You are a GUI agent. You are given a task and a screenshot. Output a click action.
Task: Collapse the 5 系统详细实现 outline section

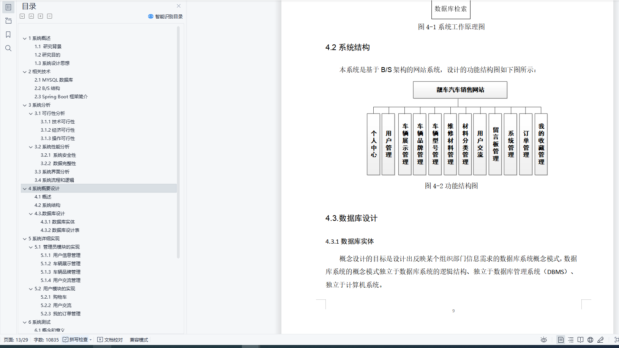tap(25, 239)
